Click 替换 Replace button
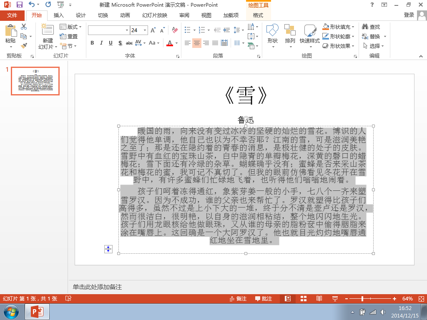The height and width of the screenshot is (320, 427). point(371,36)
